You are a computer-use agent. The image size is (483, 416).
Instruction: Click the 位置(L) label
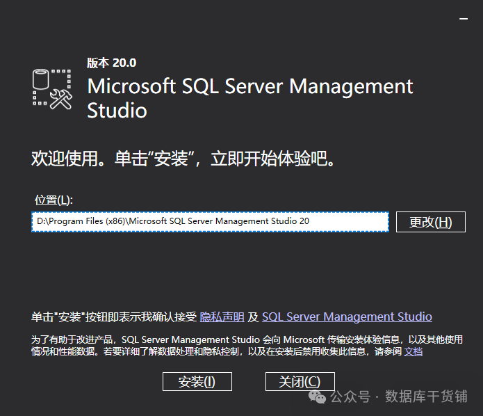[x=54, y=200]
